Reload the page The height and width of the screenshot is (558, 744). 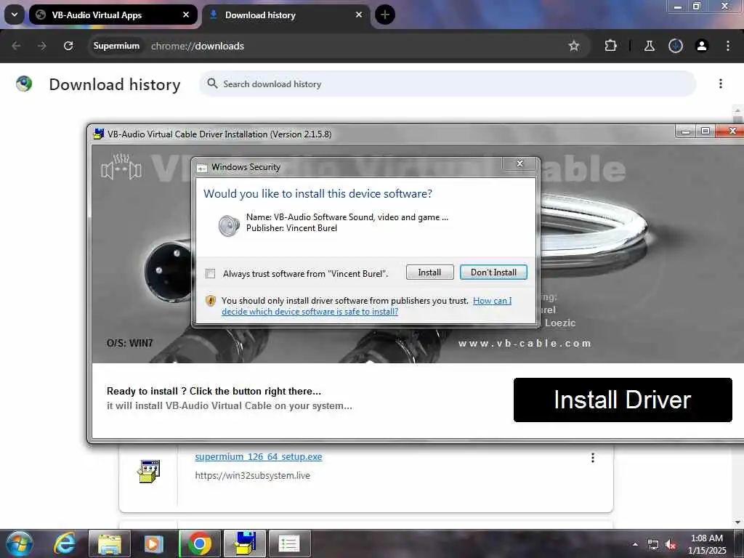pyautogui.click(x=68, y=46)
